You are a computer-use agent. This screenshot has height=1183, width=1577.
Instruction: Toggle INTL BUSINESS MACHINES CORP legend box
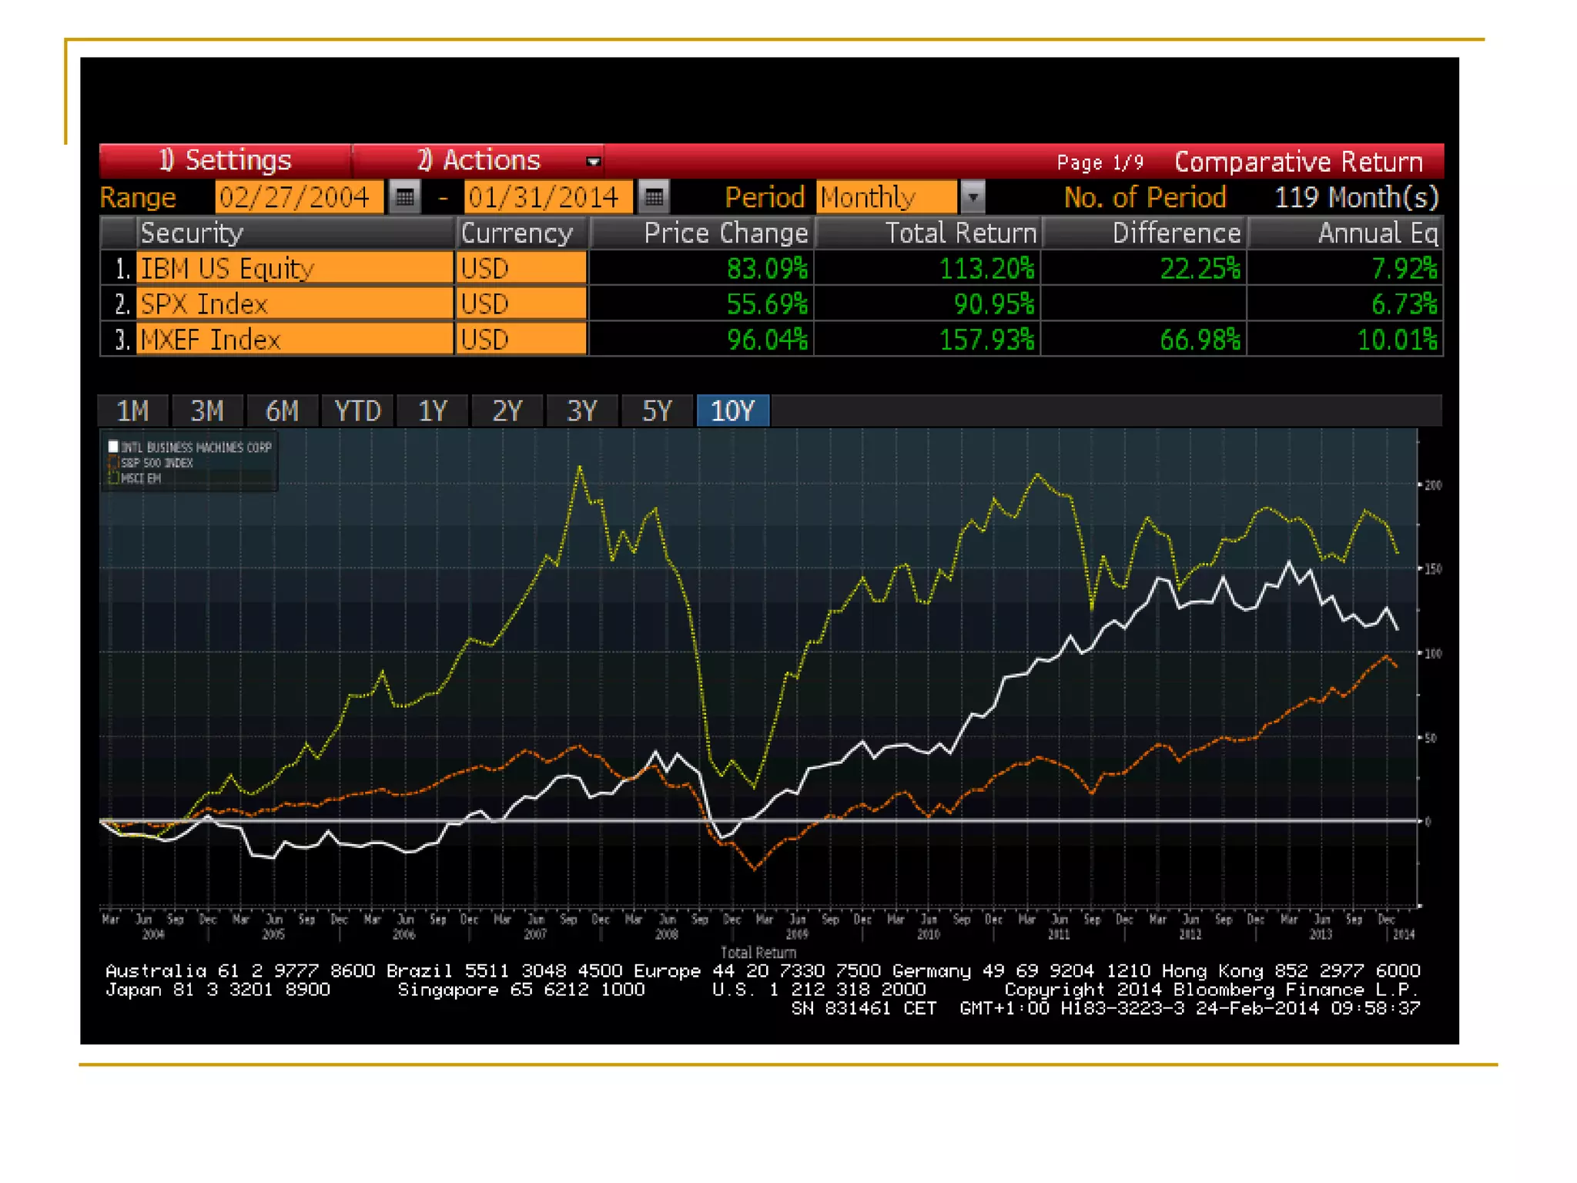click(113, 447)
